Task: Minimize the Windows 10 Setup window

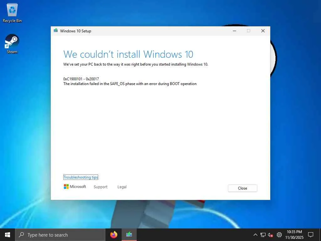Action: (x=234, y=31)
